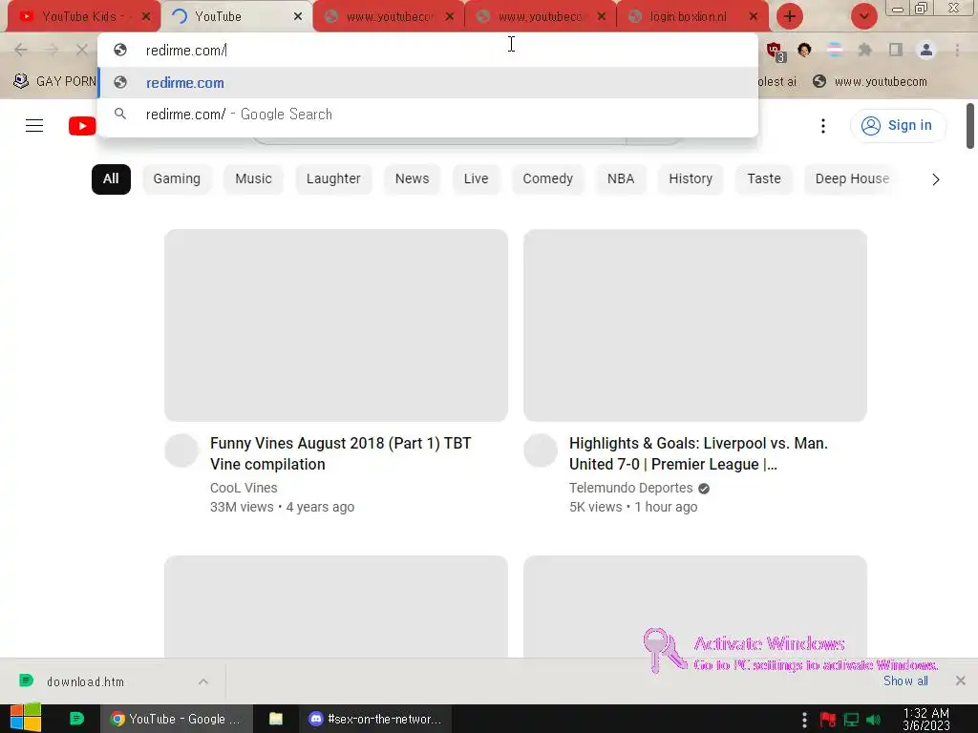Open the Funny Vines August 2018 title link
The width and height of the screenshot is (978, 733).
click(x=341, y=453)
